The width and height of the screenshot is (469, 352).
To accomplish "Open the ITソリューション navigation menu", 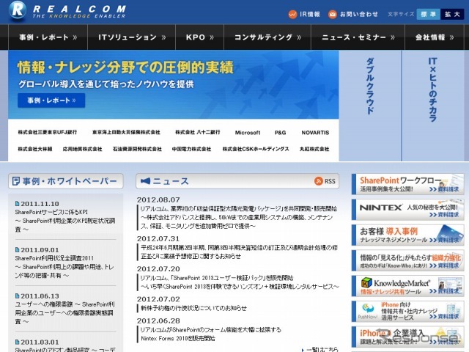I will tap(131, 37).
